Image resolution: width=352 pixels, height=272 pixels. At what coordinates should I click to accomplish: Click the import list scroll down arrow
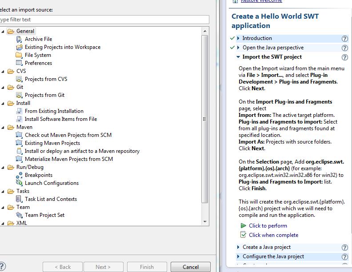tap(205, 222)
